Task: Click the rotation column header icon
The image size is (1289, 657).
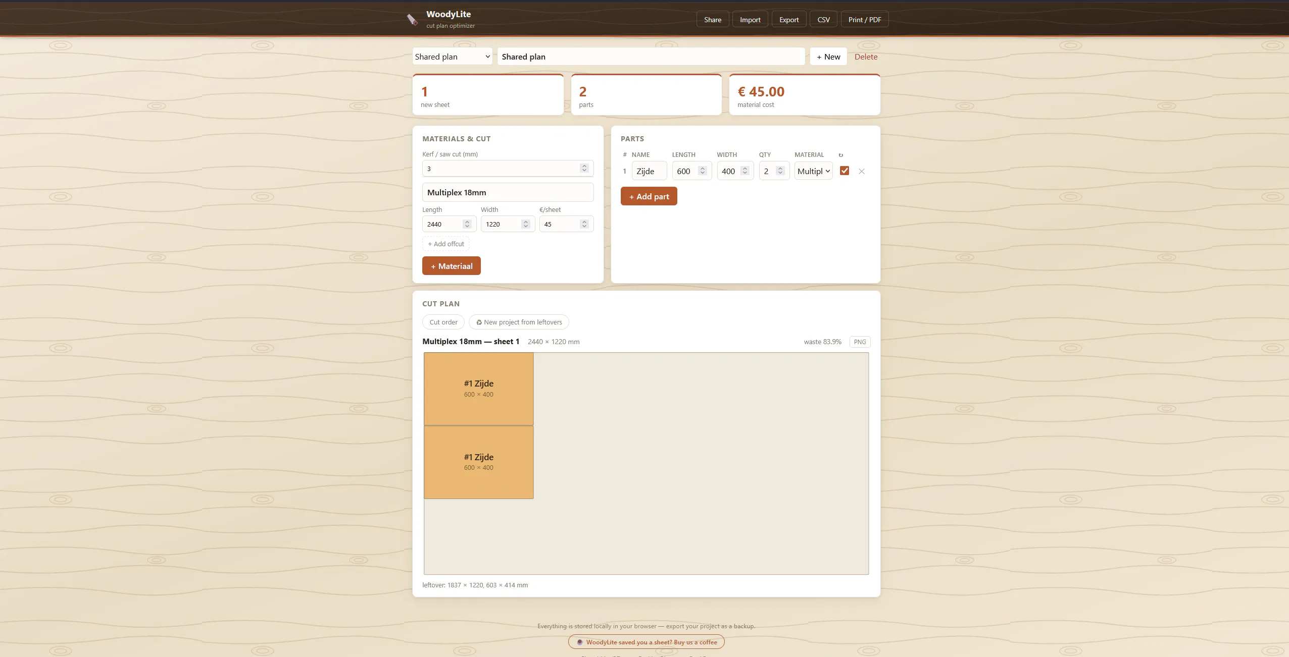Action: point(840,155)
